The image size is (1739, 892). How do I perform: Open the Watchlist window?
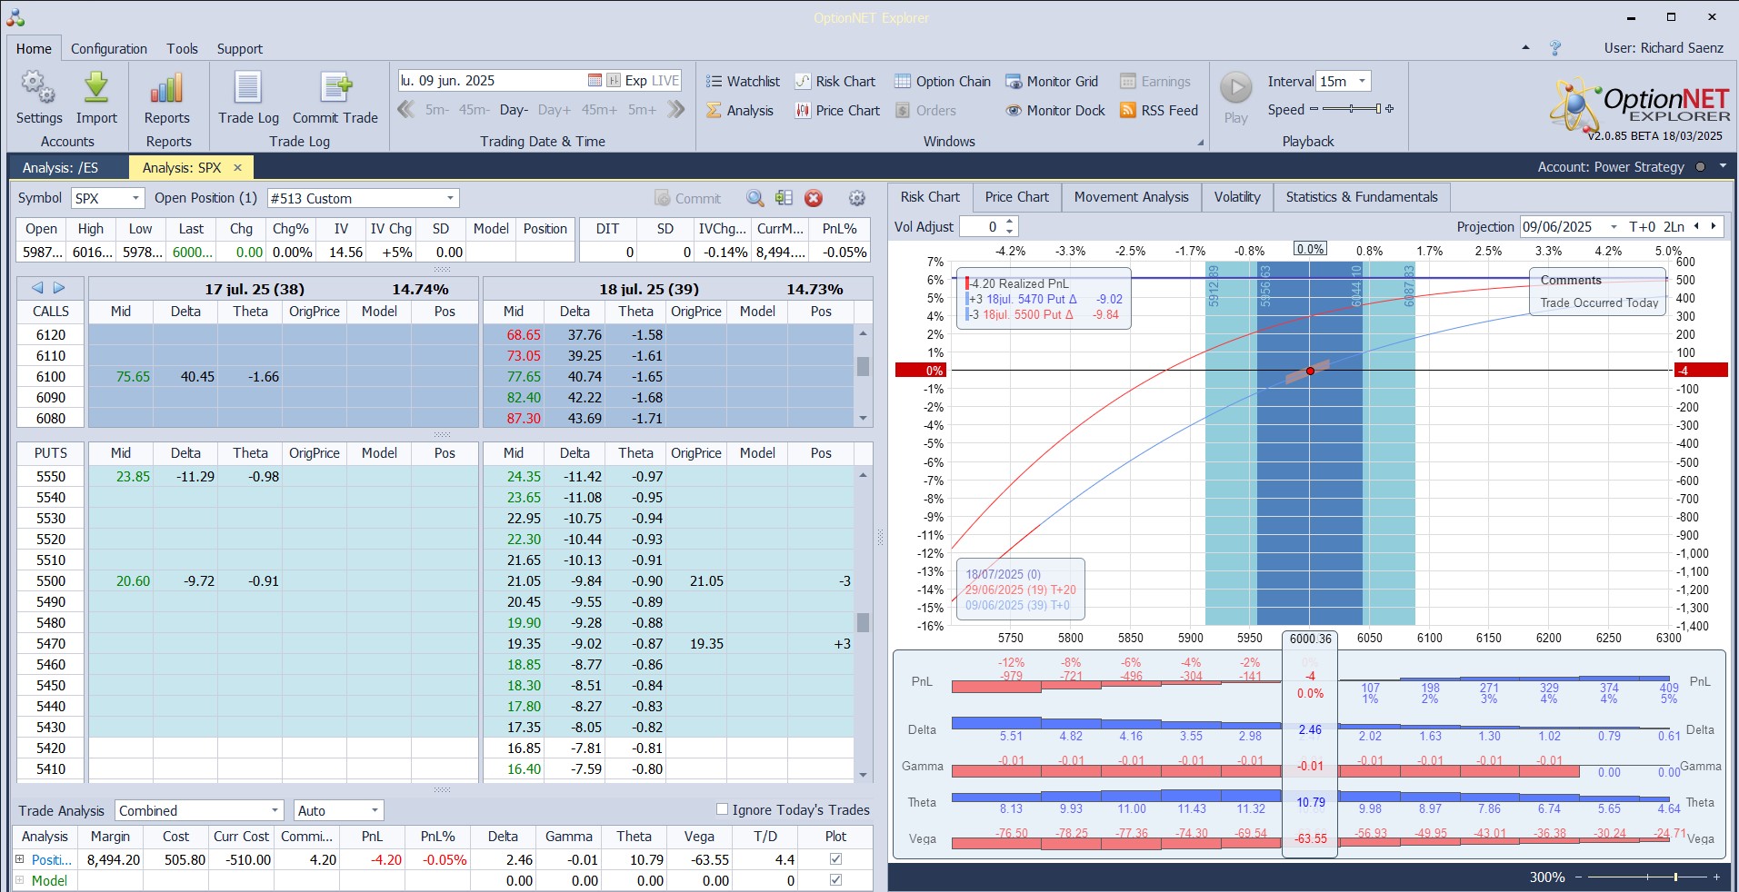tap(743, 82)
